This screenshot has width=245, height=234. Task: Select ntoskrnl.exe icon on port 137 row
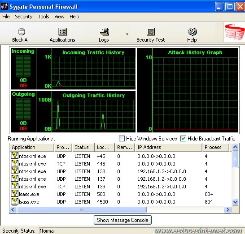tap(15, 179)
